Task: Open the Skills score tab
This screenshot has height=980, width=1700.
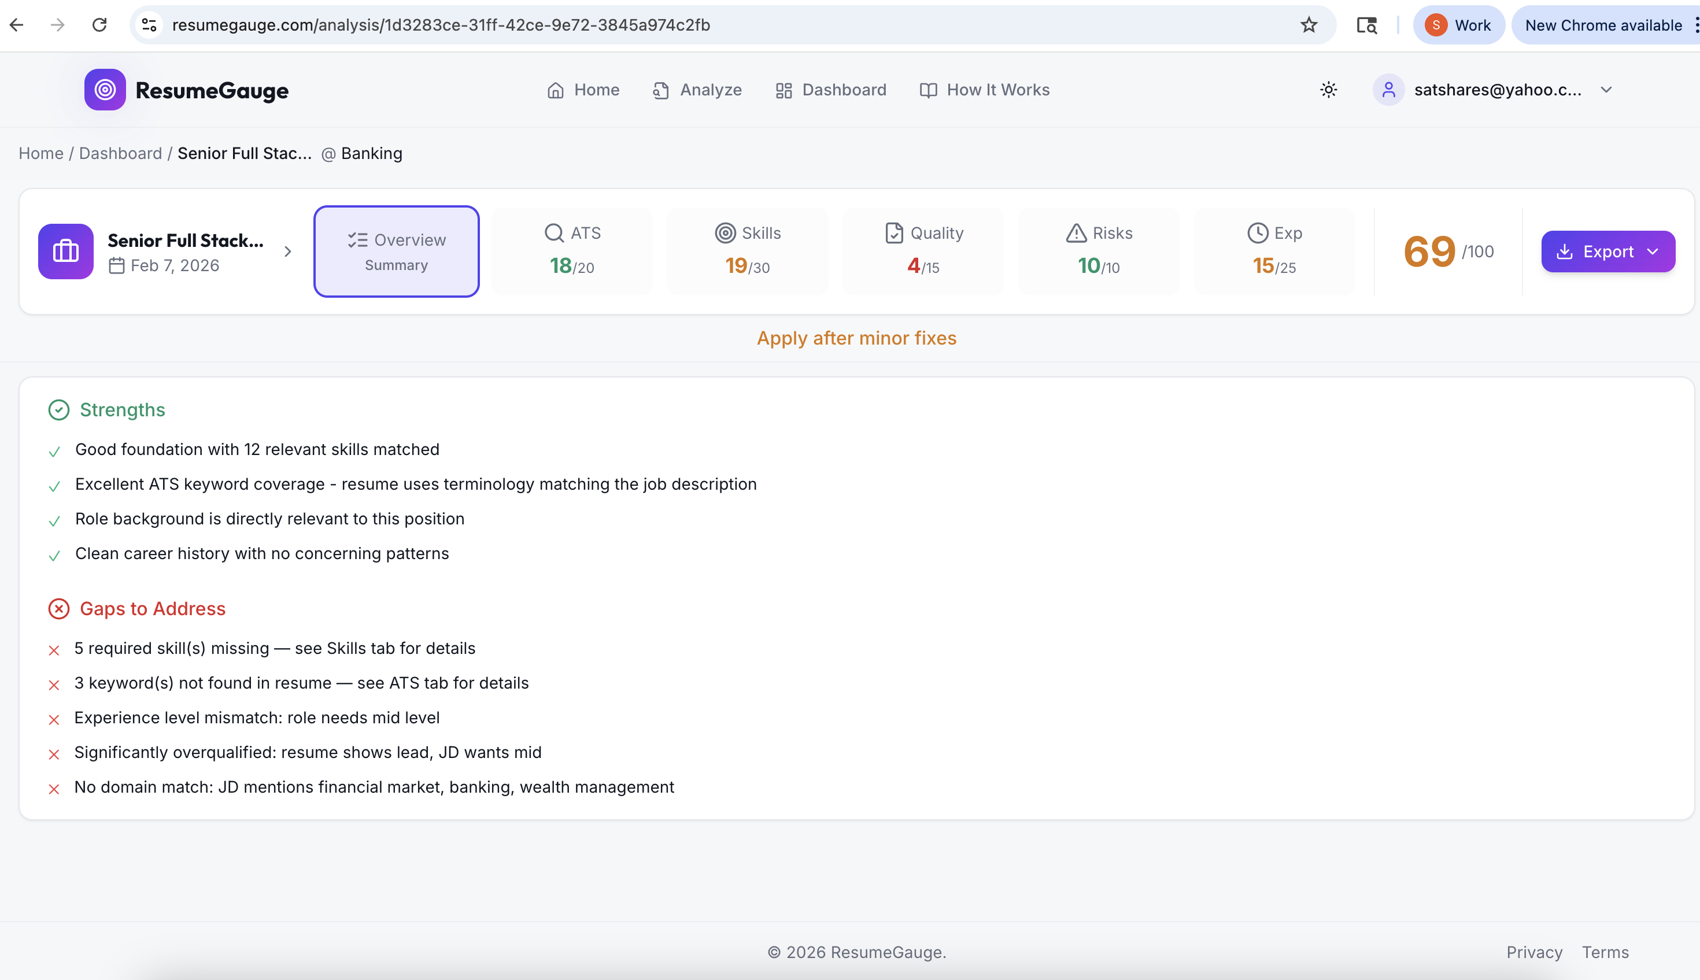Action: pos(747,250)
